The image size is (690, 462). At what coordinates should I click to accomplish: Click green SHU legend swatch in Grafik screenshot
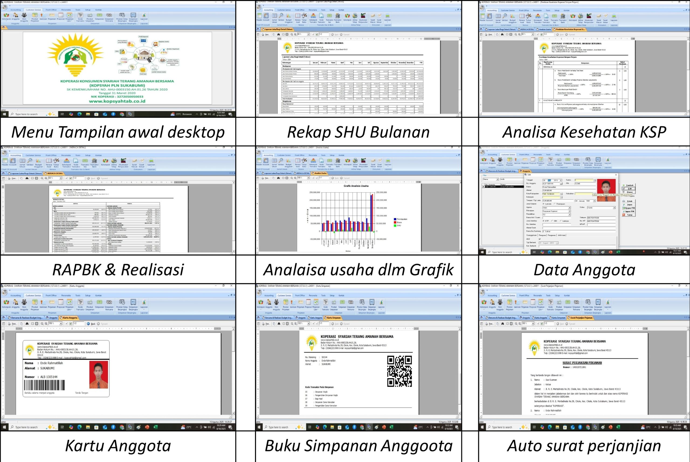(395, 226)
